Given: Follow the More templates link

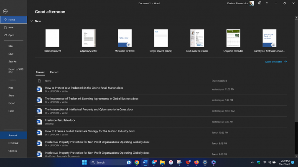Looking at the screenshot, I should (x=276, y=62).
